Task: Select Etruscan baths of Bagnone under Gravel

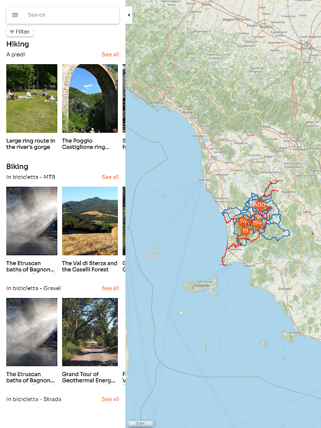Action: (32, 332)
